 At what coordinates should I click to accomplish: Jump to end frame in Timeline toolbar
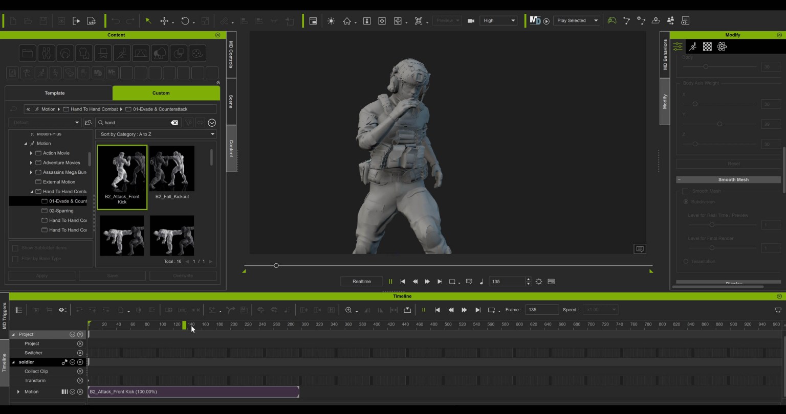478,310
